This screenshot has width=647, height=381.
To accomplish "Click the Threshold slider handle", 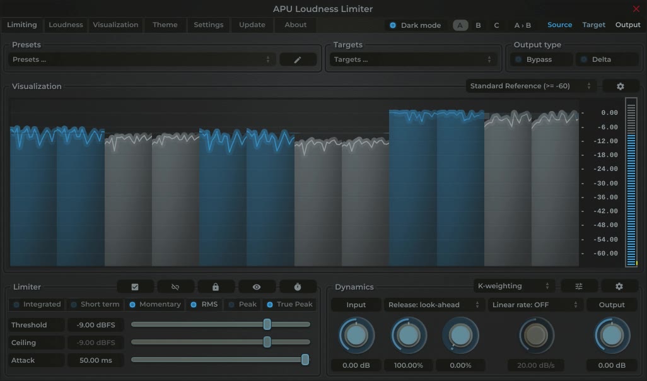I will pos(267,324).
